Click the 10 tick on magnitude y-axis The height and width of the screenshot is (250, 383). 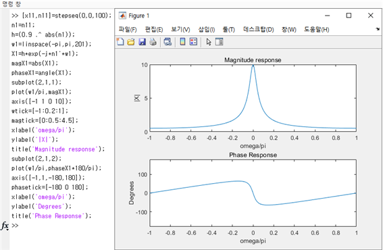coord(145,65)
